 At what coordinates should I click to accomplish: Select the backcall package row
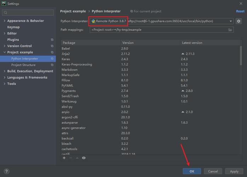click(x=150, y=138)
